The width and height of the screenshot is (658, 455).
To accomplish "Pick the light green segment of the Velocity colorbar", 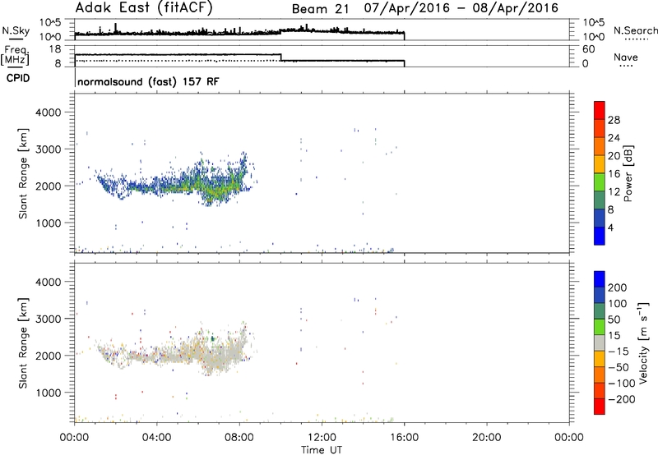I will click(600, 327).
